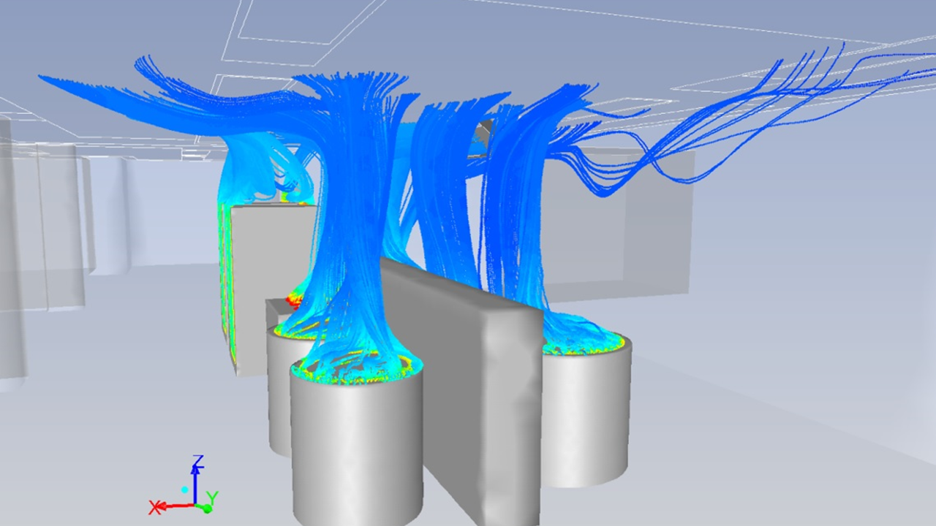Image resolution: width=936 pixels, height=526 pixels.
Task: Click the red X axis label on triad
Action: coord(154,508)
